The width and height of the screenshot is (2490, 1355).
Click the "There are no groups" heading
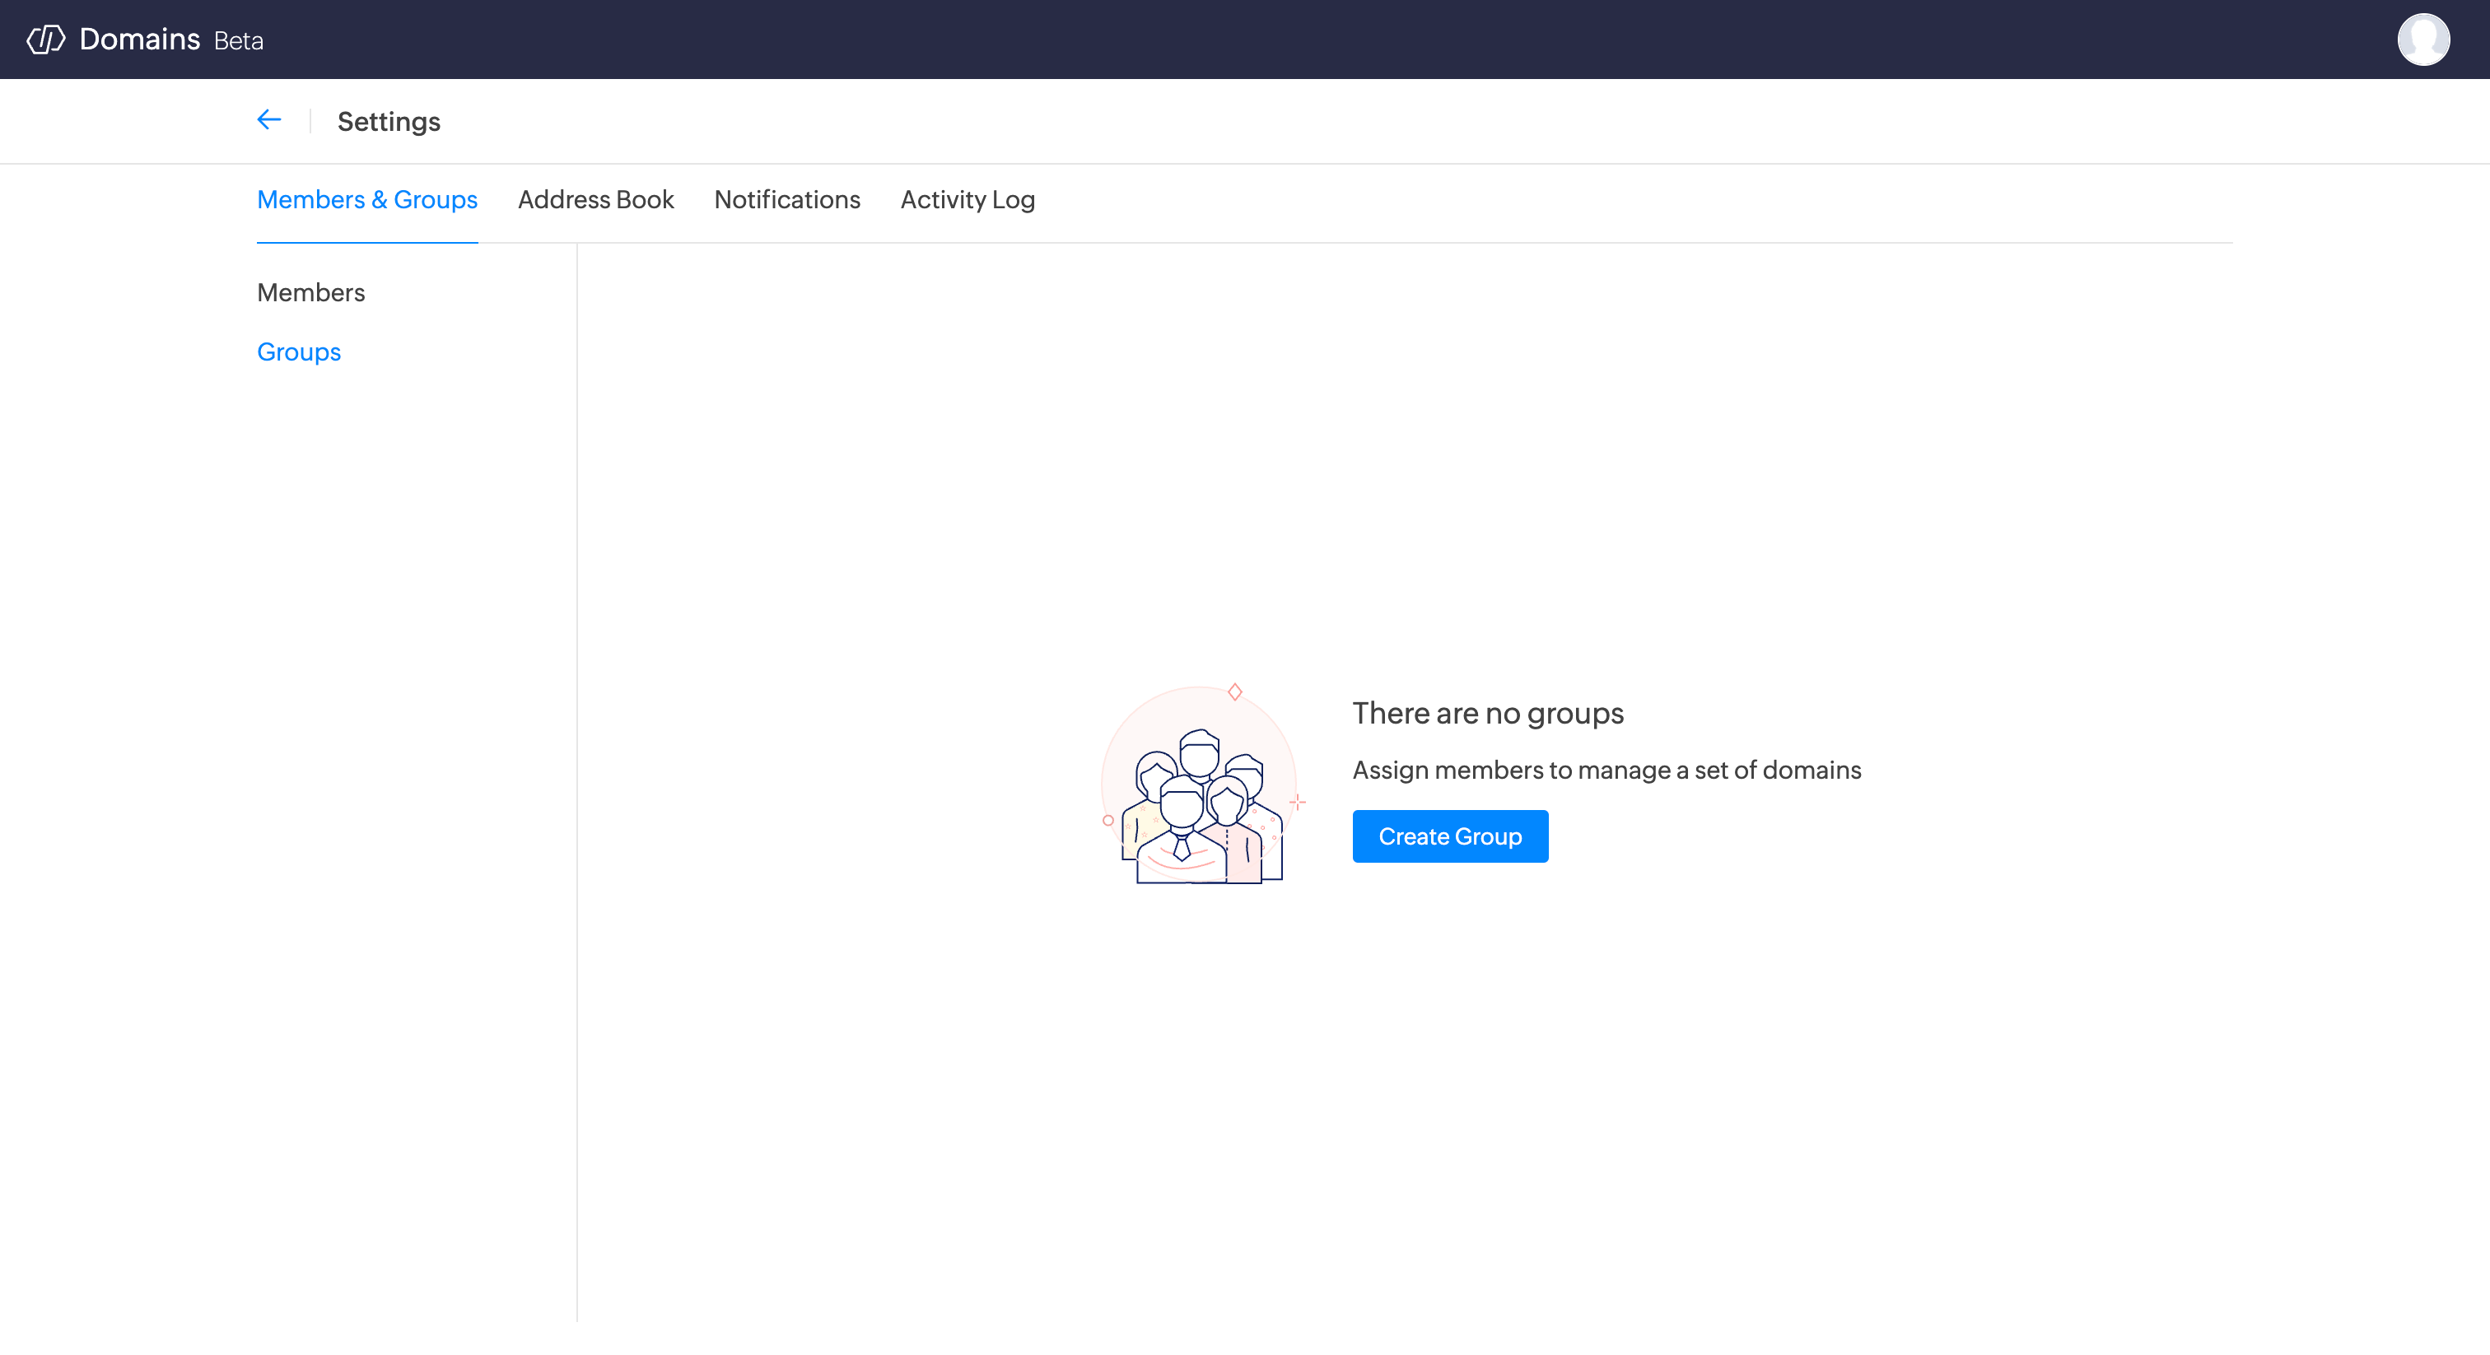pyautogui.click(x=1488, y=713)
